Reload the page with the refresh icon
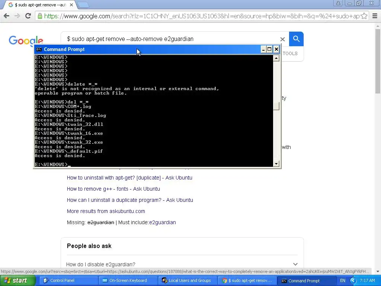Viewport: 381px width, 286px height. tap(28, 16)
